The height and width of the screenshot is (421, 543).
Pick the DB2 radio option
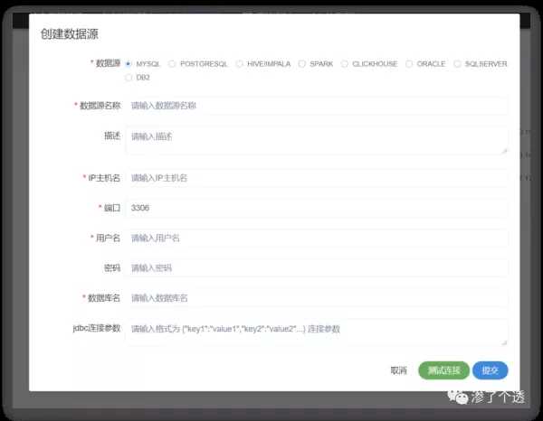pyautogui.click(x=129, y=78)
